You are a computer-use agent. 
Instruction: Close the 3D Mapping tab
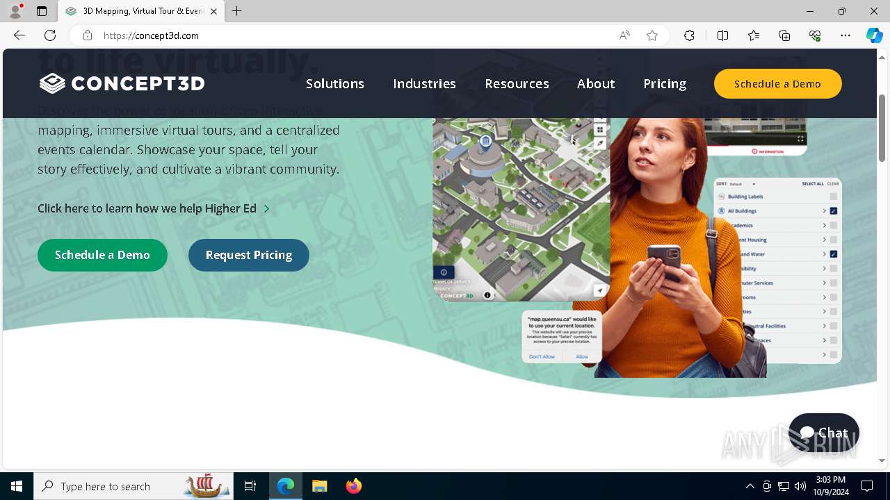214,11
